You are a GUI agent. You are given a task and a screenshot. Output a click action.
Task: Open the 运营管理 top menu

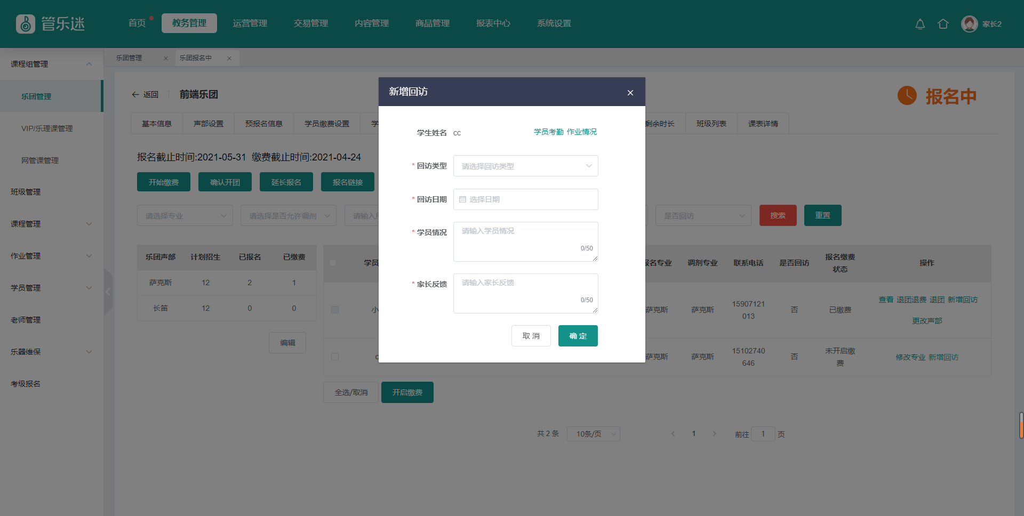point(250,23)
